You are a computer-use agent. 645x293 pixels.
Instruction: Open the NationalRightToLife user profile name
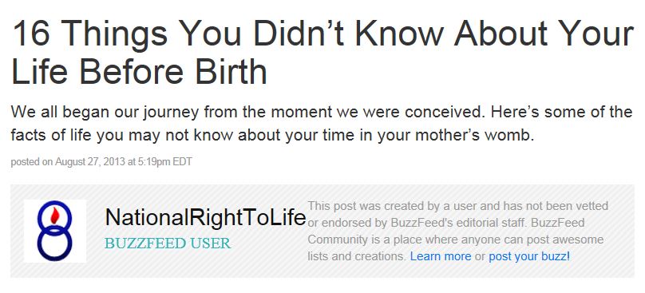click(206, 218)
